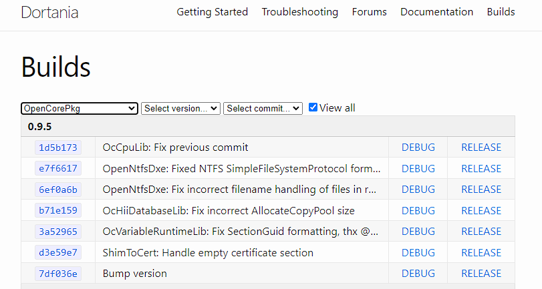
Task: Download DEBUG build for OcCpuLib fix
Action: click(x=418, y=148)
